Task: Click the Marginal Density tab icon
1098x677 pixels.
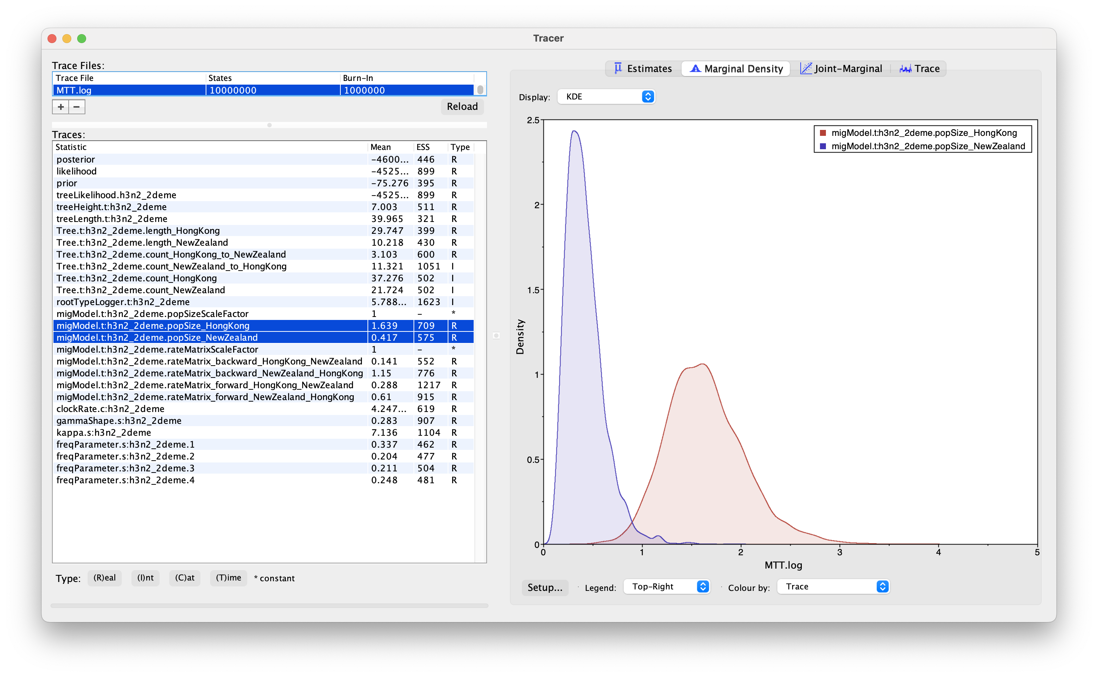Action: pyautogui.click(x=695, y=68)
